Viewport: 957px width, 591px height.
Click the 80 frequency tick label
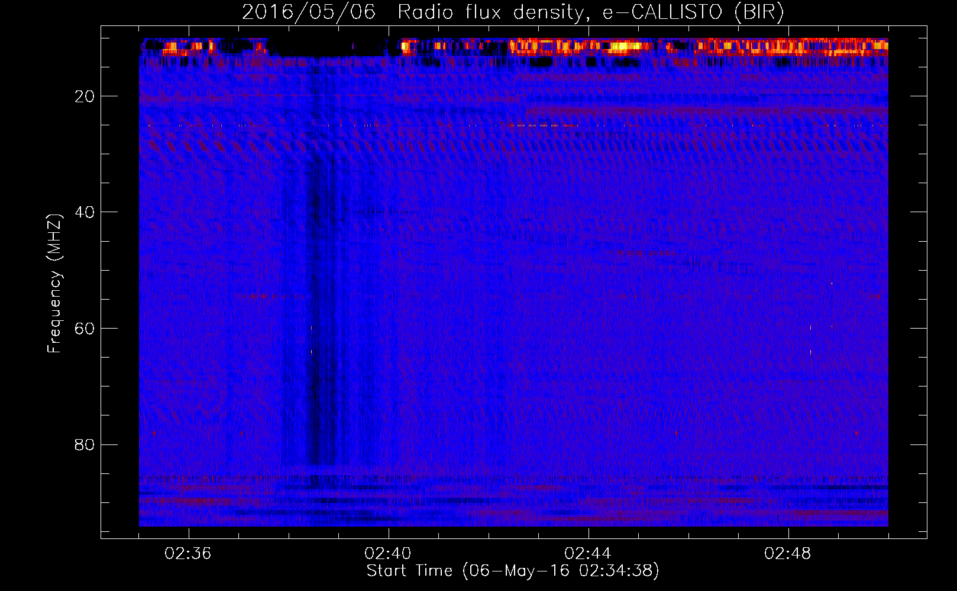[x=85, y=444]
